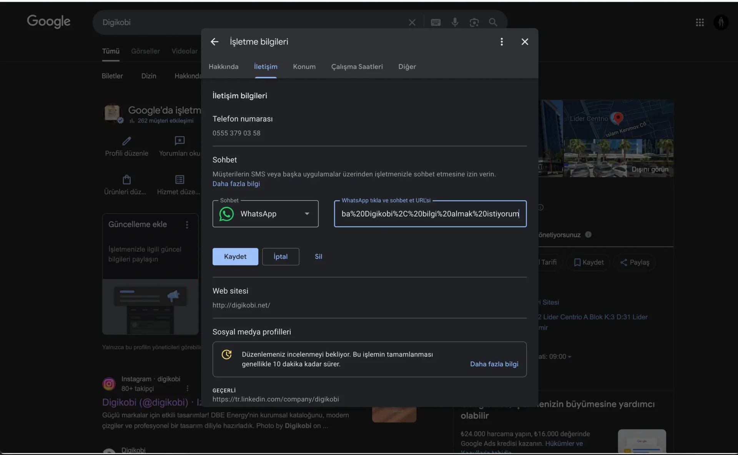
Task: Select the Tümü search tab
Action: coord(111,51)
